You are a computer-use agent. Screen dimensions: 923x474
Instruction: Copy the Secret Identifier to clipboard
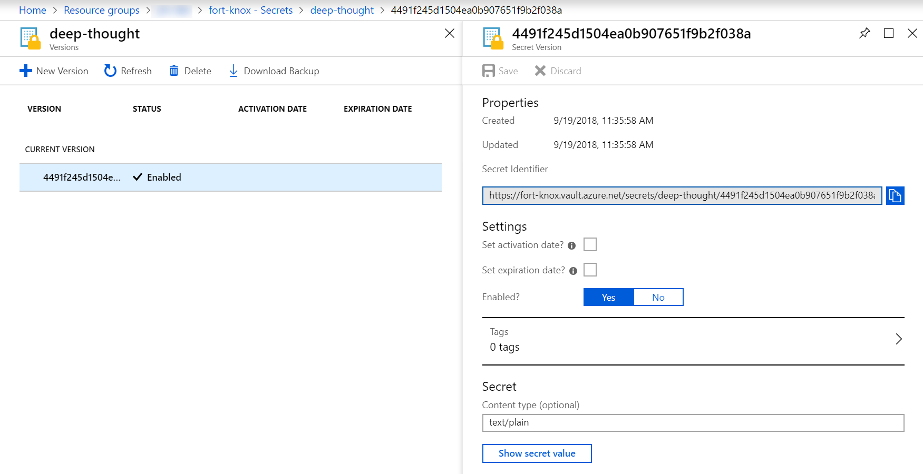tap(895, 196)
